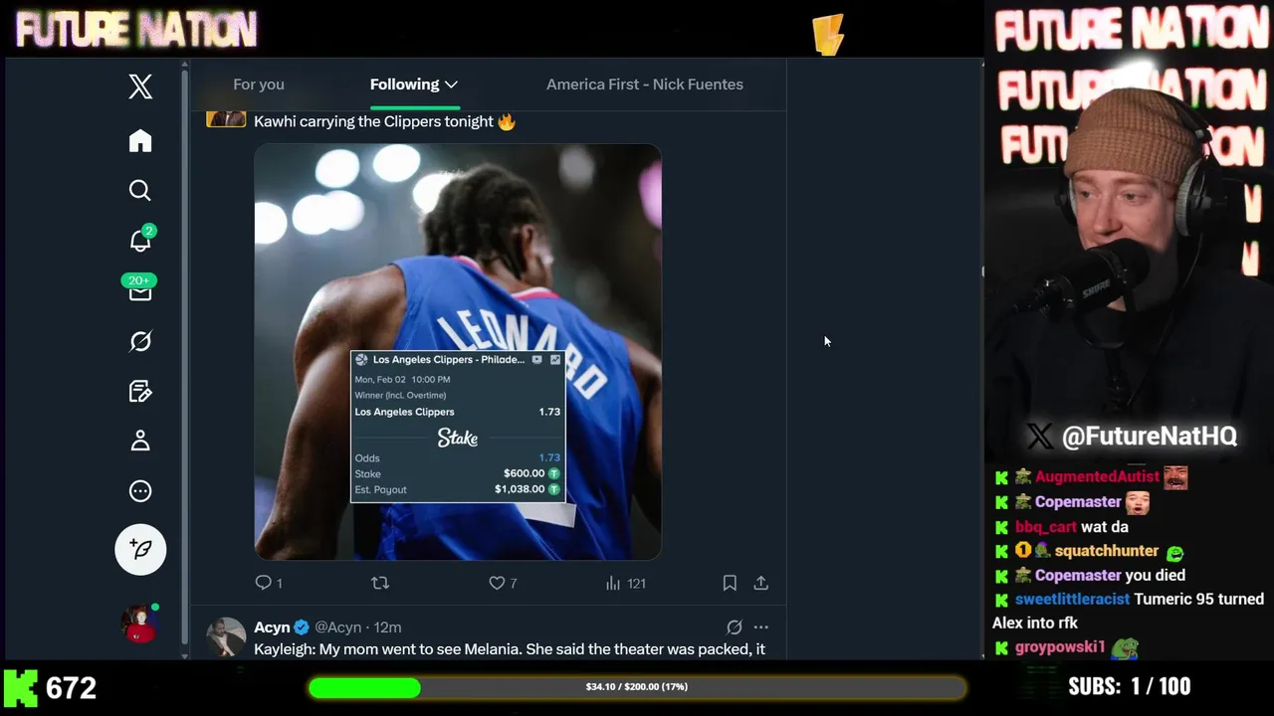
Task: Click the Kayleigh quote post text
Action: (x=510, y=649)
